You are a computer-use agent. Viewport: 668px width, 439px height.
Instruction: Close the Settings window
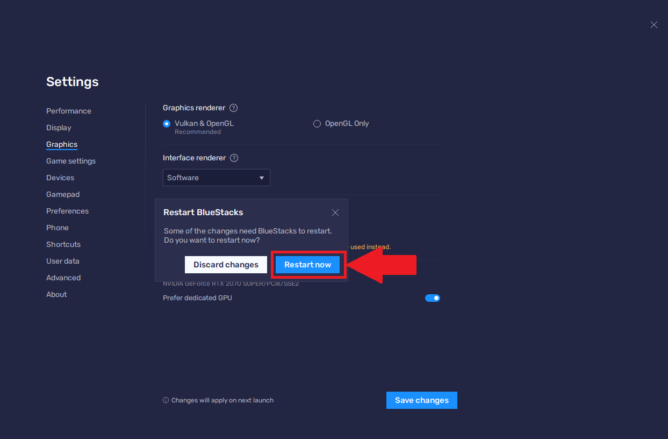tap(654, 25)
